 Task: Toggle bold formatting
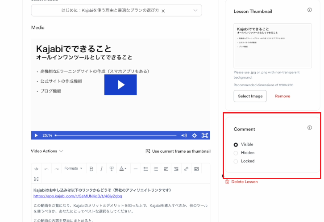pyautogui.click(x=91, y=169)
